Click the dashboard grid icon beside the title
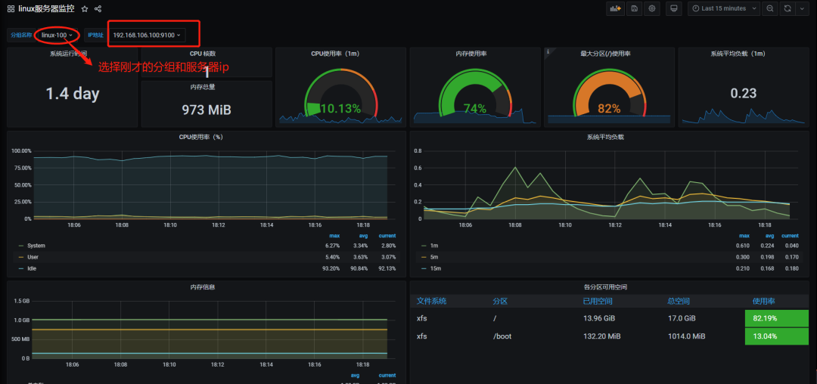This screenshot has height=384, width=817. (x=11, y=8)
